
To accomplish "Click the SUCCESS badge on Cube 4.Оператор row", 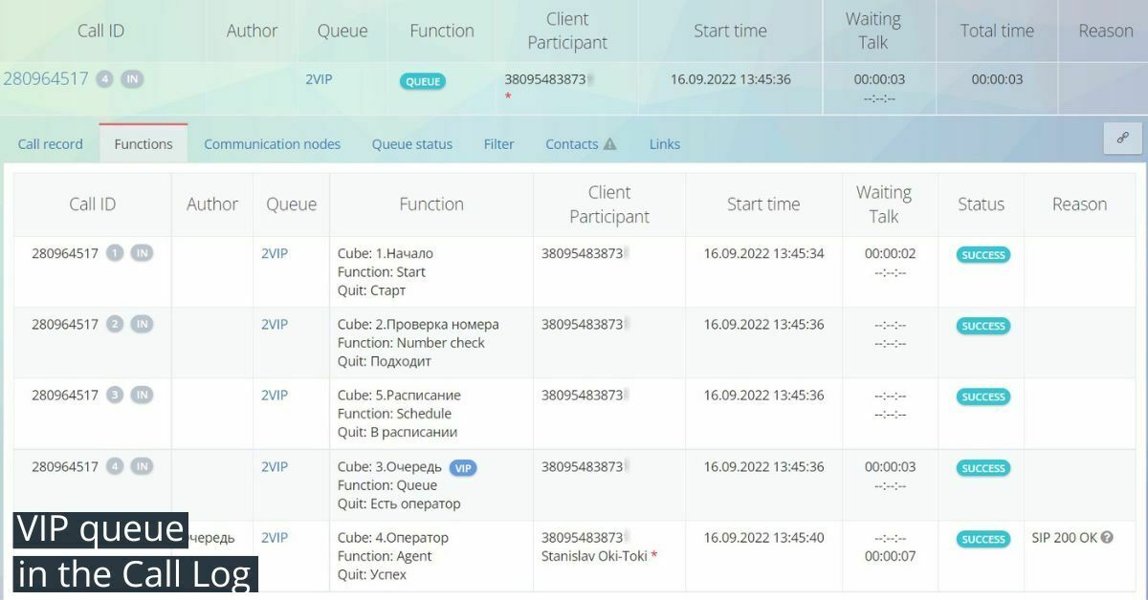I will (x=982, y=539).
